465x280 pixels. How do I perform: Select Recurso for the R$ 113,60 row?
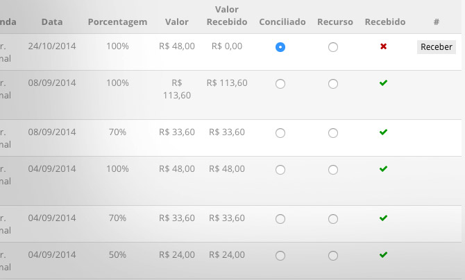(333, 84)
